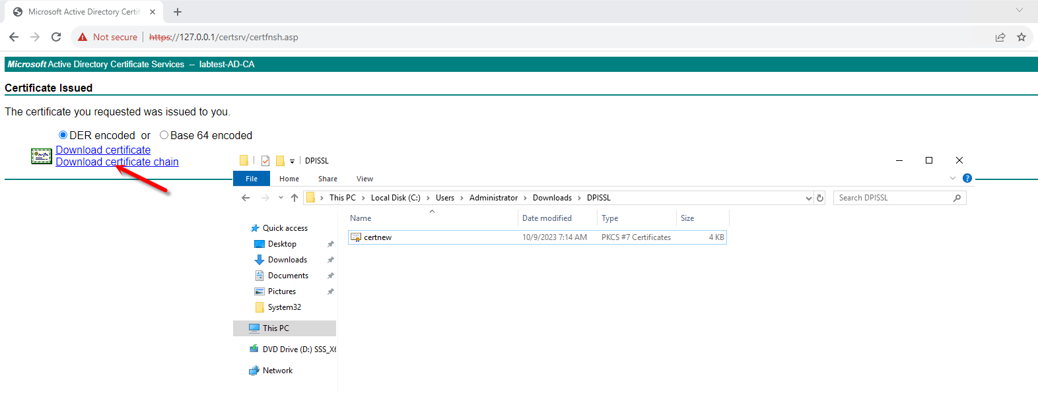The height and width of the screenshot is (393, 1038).
Task: Select Base 64 encoded radio button
Action: tap(164, 135)
